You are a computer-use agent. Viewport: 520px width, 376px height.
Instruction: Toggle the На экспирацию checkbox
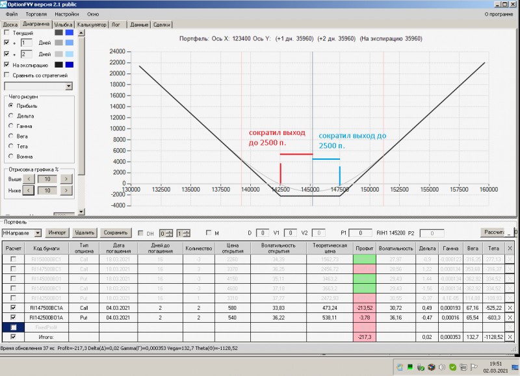click(x=6, y=64)
